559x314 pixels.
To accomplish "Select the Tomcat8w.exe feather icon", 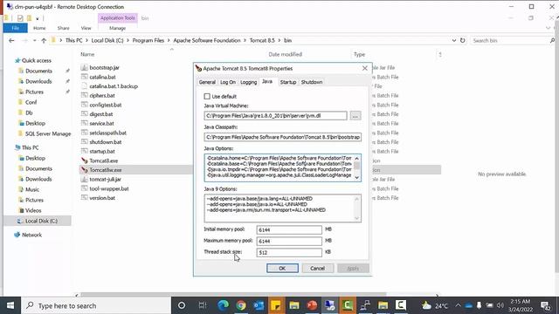I will pyautogui.click(x=84, y=170).
